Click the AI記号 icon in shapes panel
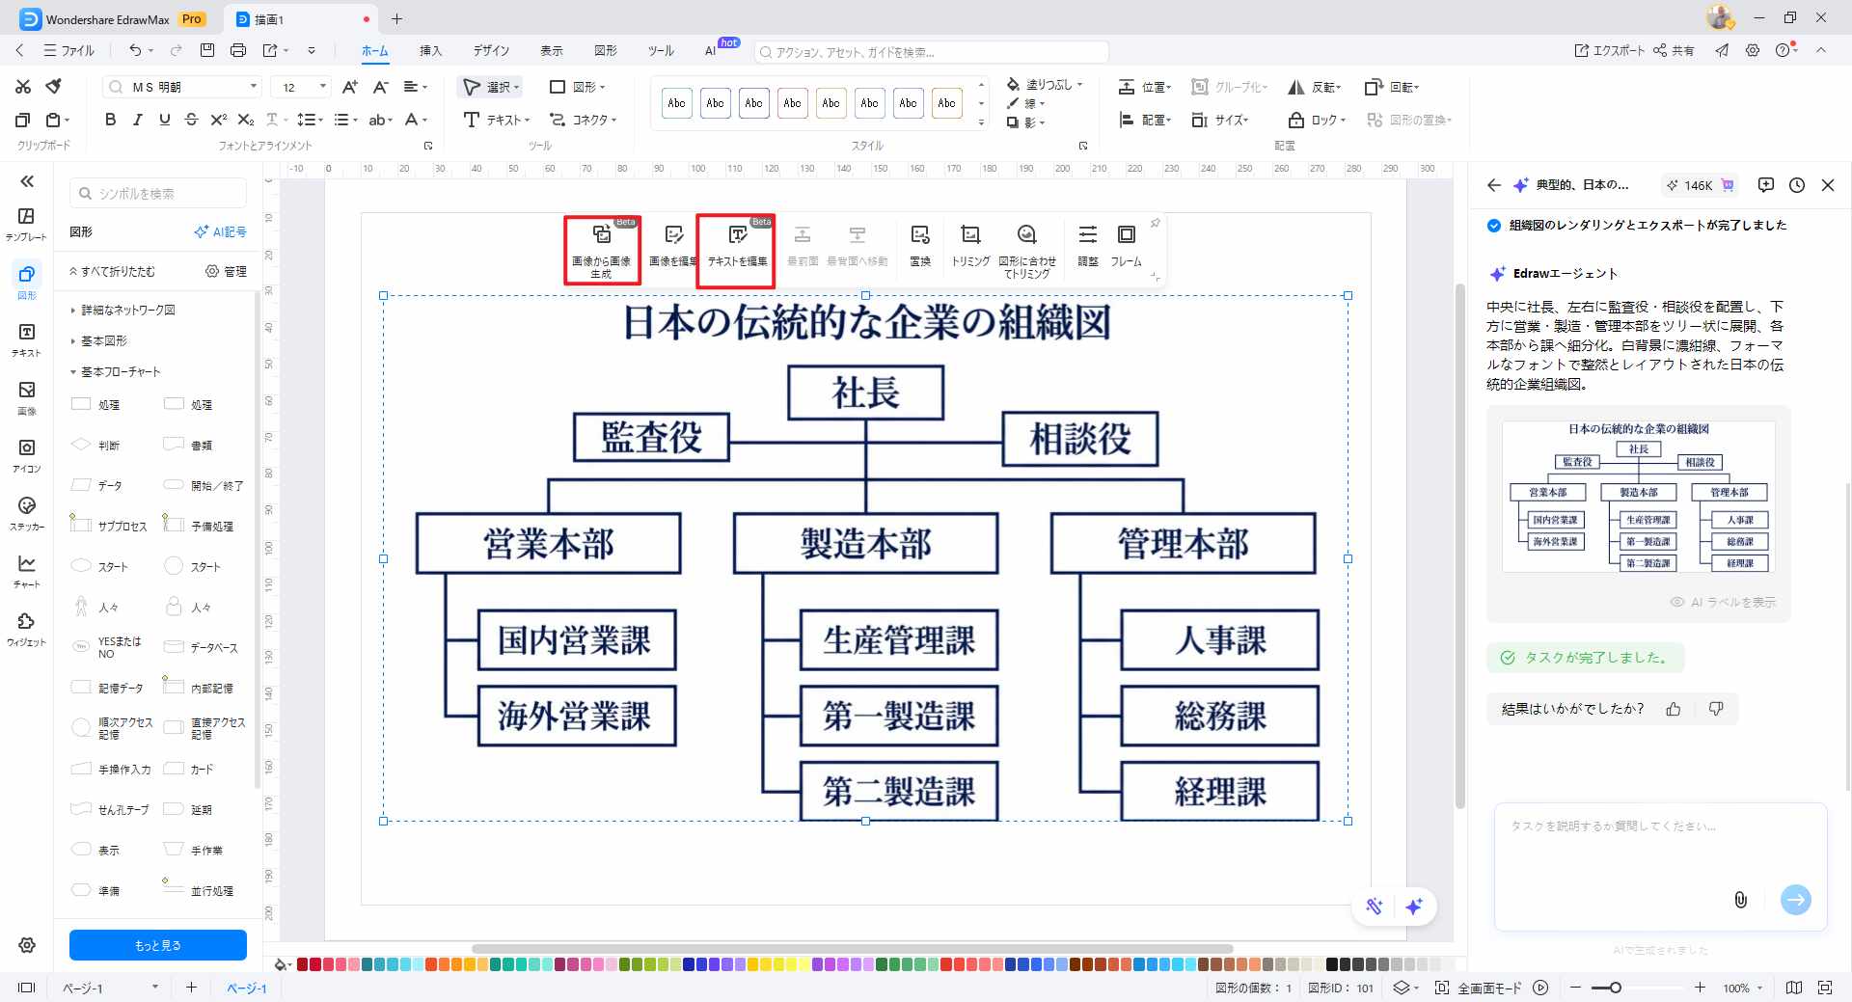 [x=220, y=231]
